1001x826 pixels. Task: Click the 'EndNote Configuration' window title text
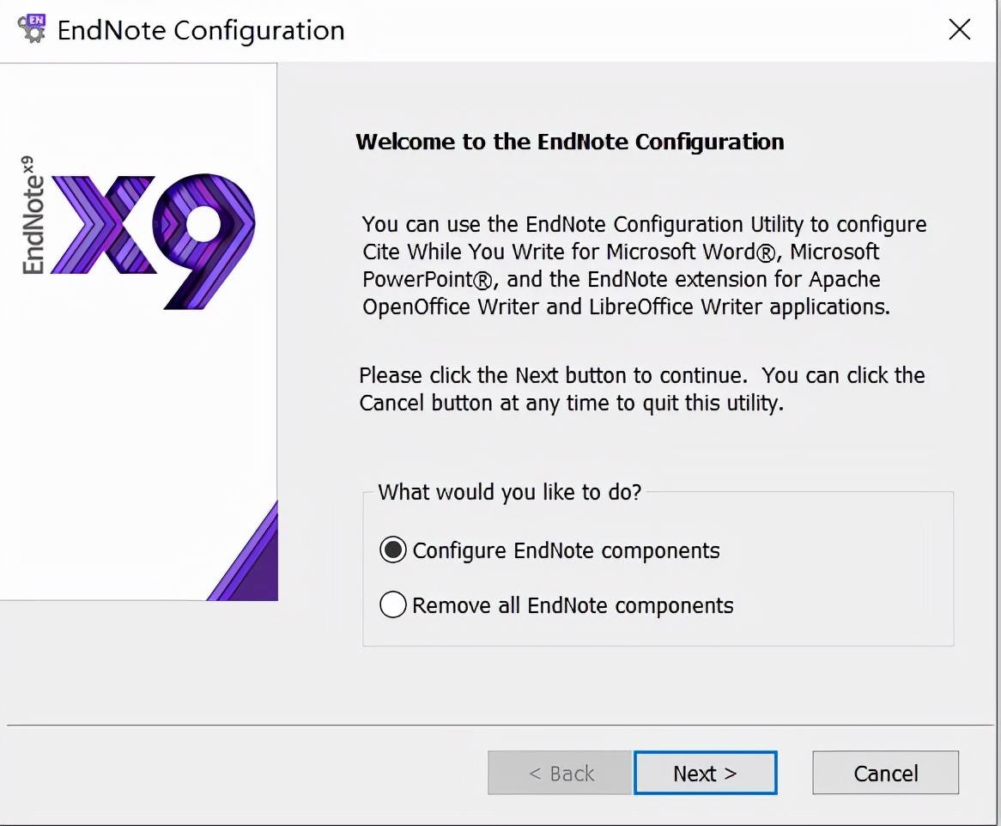(201, 31)
